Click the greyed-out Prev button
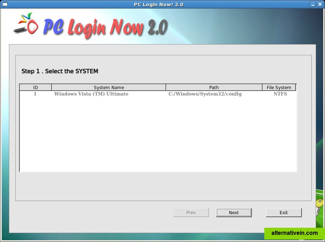 pyautogui.click(x=191, y=213)
